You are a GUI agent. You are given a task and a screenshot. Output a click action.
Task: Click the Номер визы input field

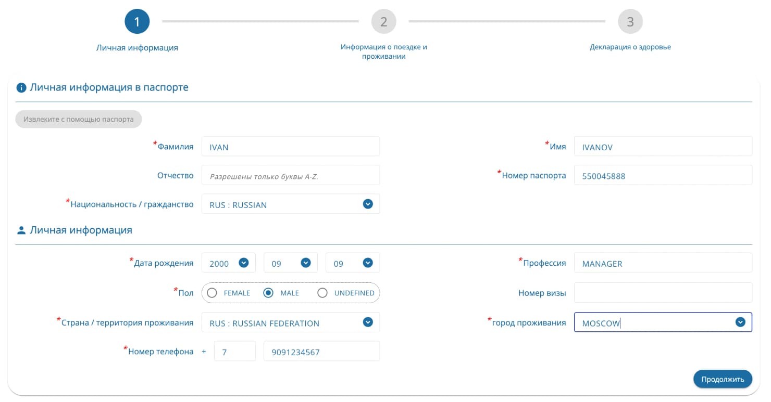coord(663,293)
